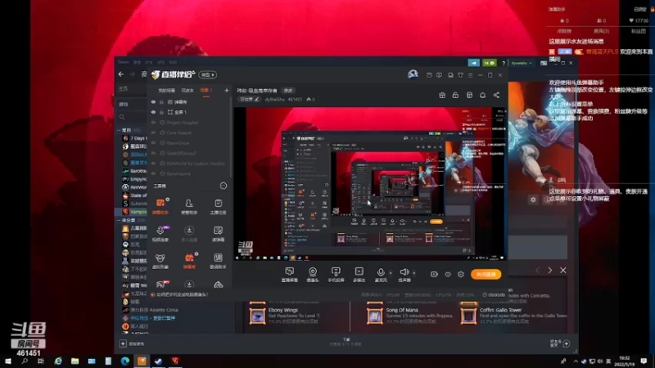655x368 pixels.
Task: Click the modify button beside stream title
Action: pyautogui.click(x=288, y=90)
